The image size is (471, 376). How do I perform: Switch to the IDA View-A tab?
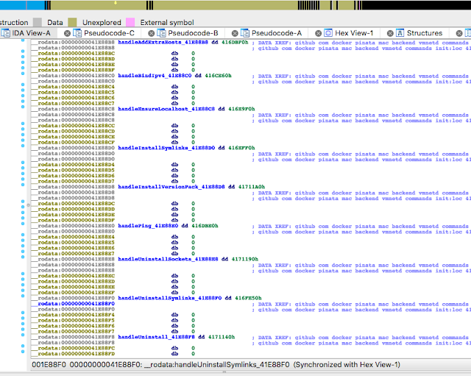31,33
